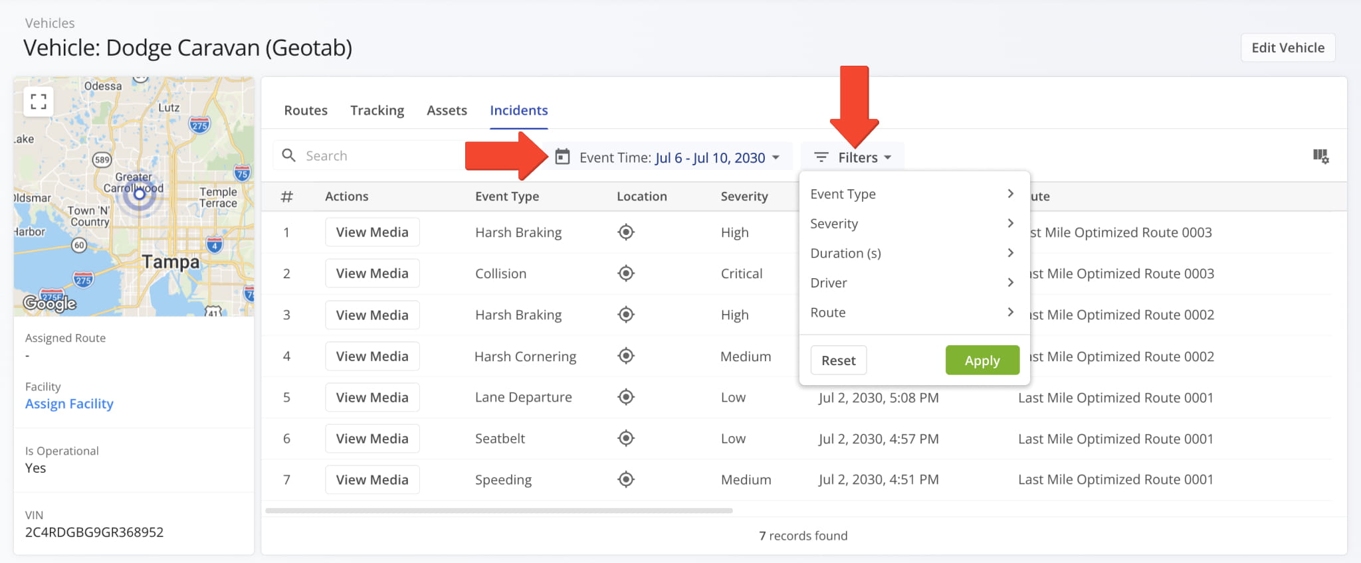Expand the Driver filter
The width and height of the screenshot is (1361, 563).
(913, 283)
